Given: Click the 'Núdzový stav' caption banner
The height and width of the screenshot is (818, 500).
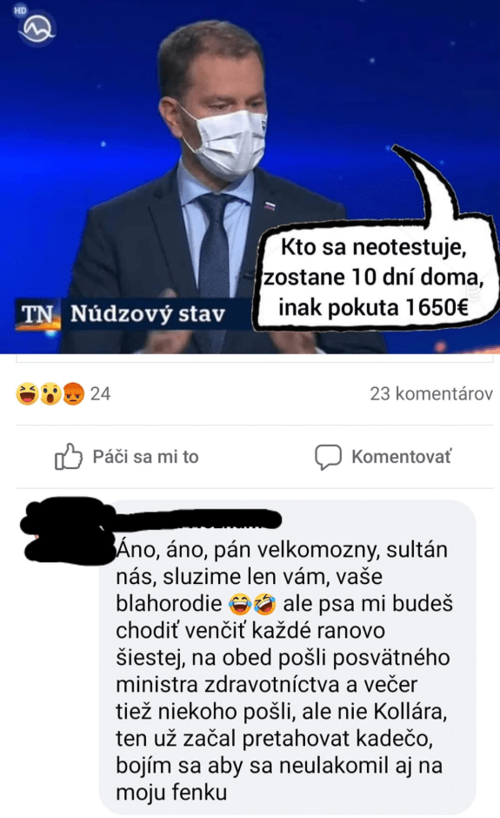Looking at the screenshot, I should pyautogui.click(x=148, y=314).
